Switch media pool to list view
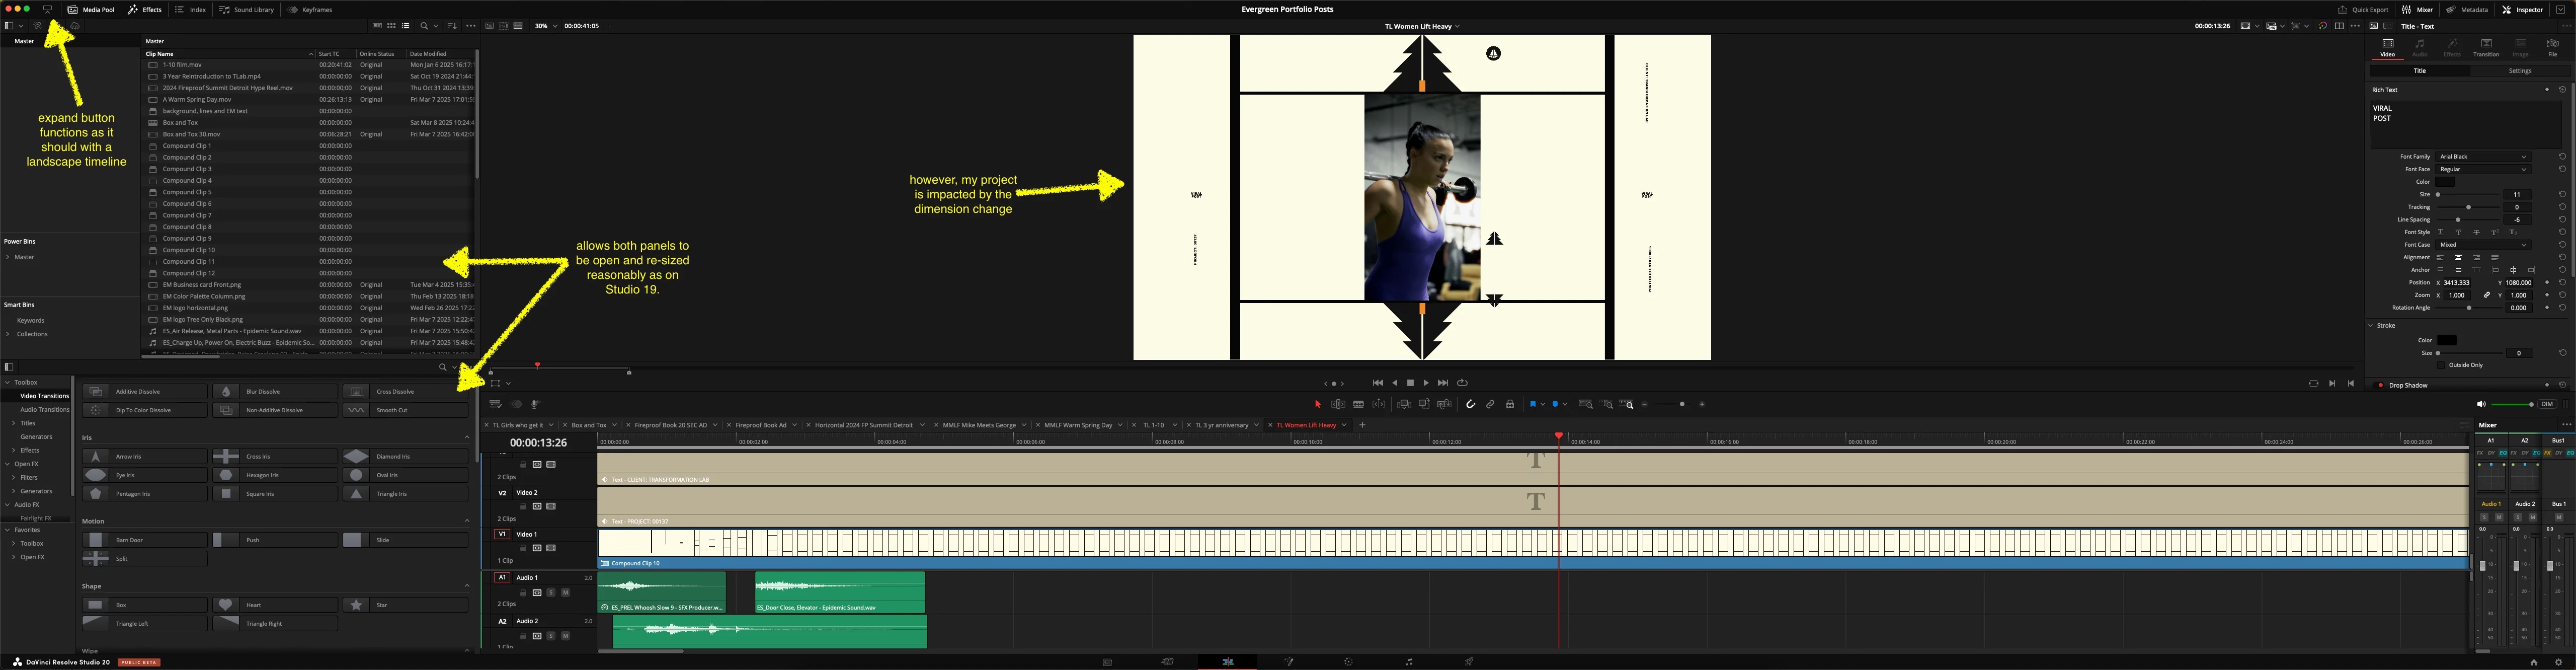This screenshot has width=2576, height=670. click(406, 26)
